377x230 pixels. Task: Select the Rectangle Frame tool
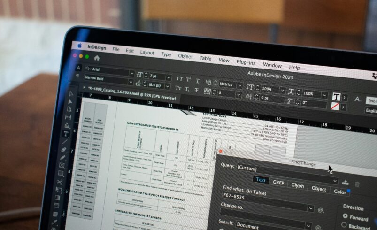point(62,165)
